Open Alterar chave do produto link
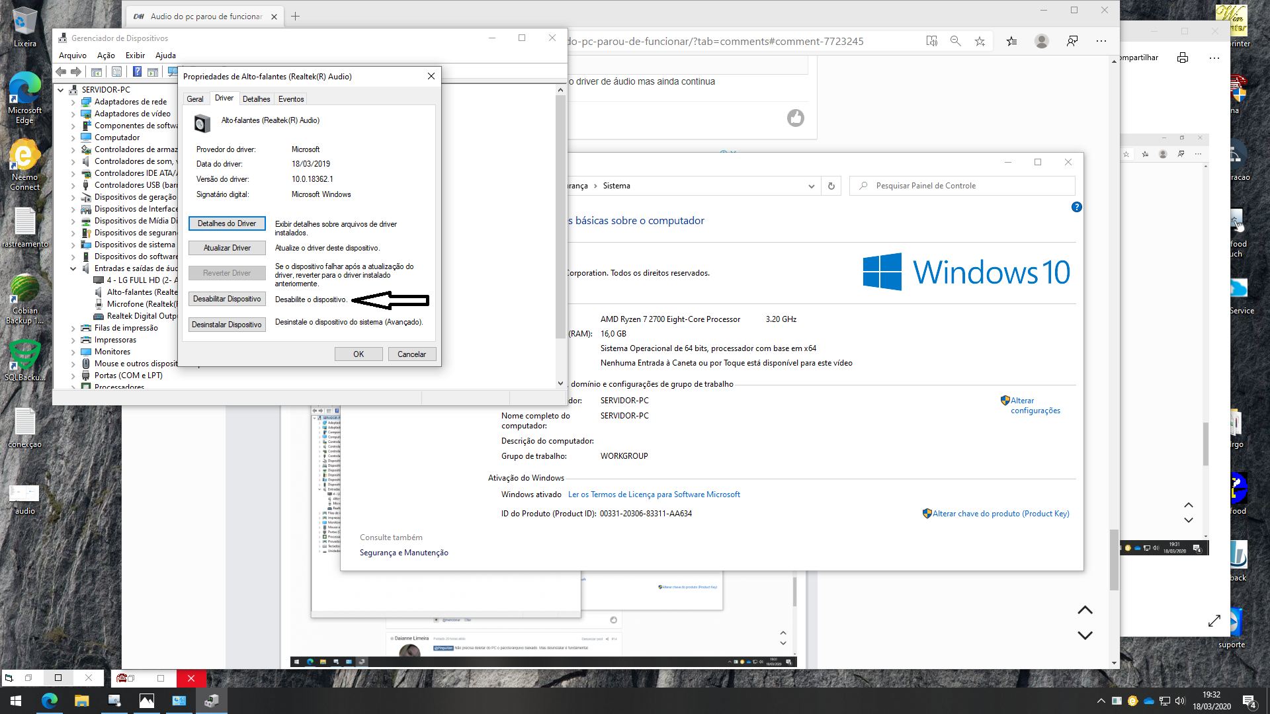This screenshot has height=714, width=1270. tap(1001, 514)
